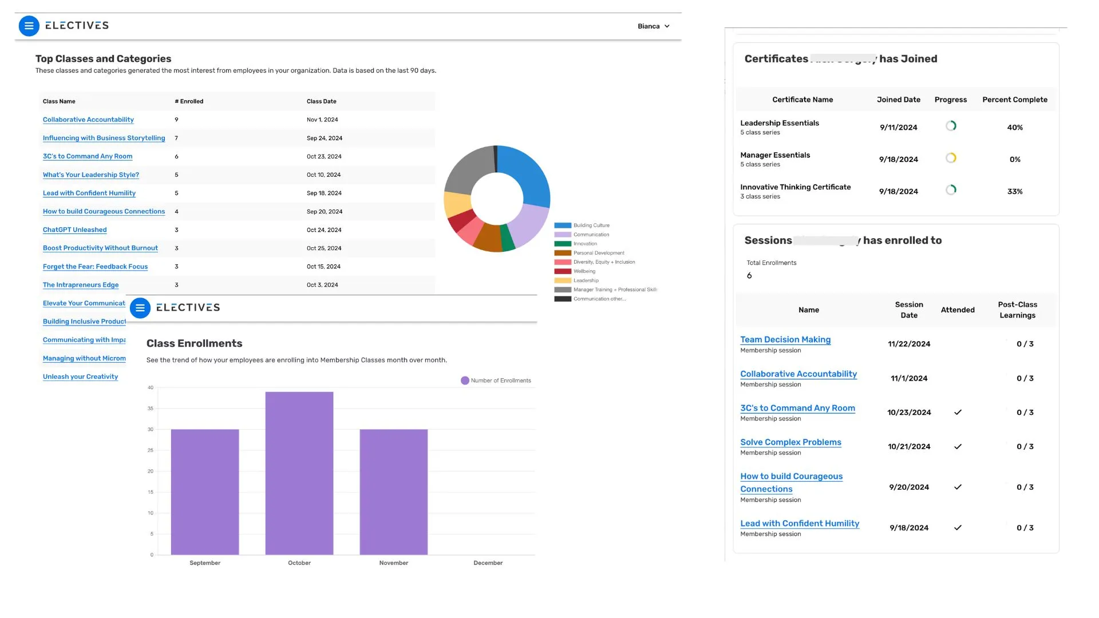Click the Leadership Essentials certificate name

pyautogui.click(x=780, y=123)
